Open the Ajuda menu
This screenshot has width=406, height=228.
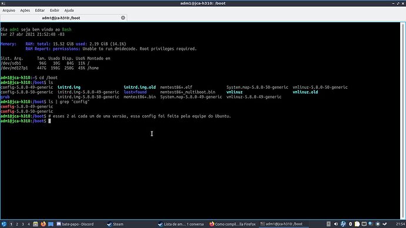[69, 11]
